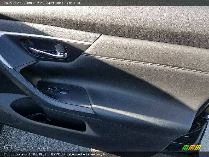The height and width of the screenshot is (157, 209).
Task: Click the orange stripe of the bottom-right logo
Action: [191, 147]
